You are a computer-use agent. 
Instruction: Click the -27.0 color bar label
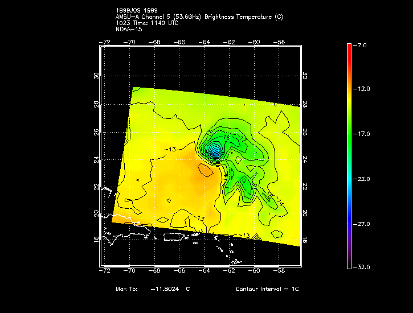click(x=363, y=224)
